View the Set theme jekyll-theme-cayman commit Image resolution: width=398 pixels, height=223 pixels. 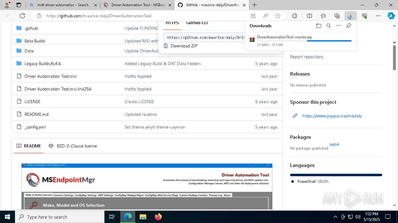click(x=155, y=127)
